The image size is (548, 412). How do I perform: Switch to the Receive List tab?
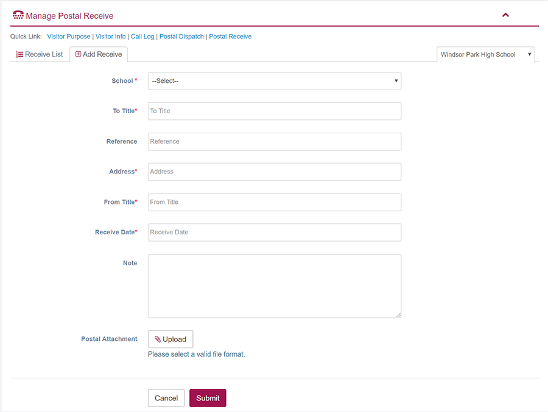[x=40, y=54]
